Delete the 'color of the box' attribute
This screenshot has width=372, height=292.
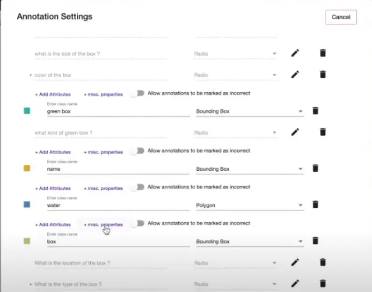322,74
